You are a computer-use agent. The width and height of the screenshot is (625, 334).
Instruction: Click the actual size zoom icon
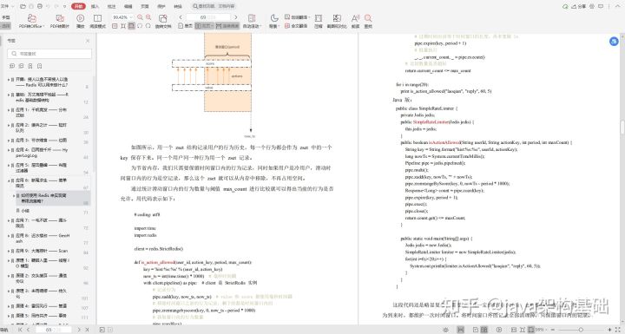[x=115, y=26]
